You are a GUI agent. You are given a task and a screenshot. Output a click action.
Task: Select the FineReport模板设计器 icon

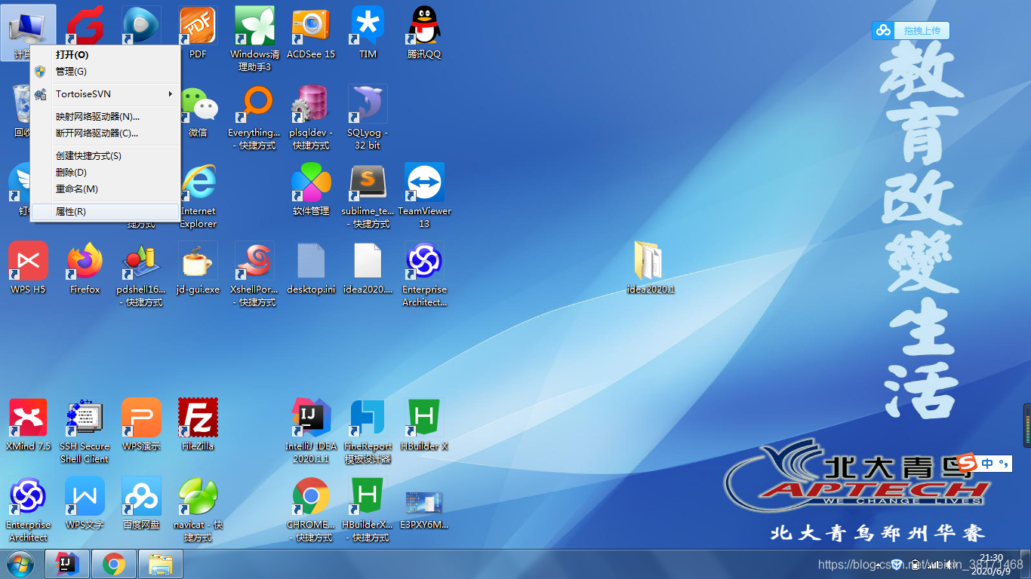(368, 418)
